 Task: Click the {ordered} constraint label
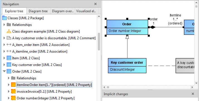coord(175,23)
